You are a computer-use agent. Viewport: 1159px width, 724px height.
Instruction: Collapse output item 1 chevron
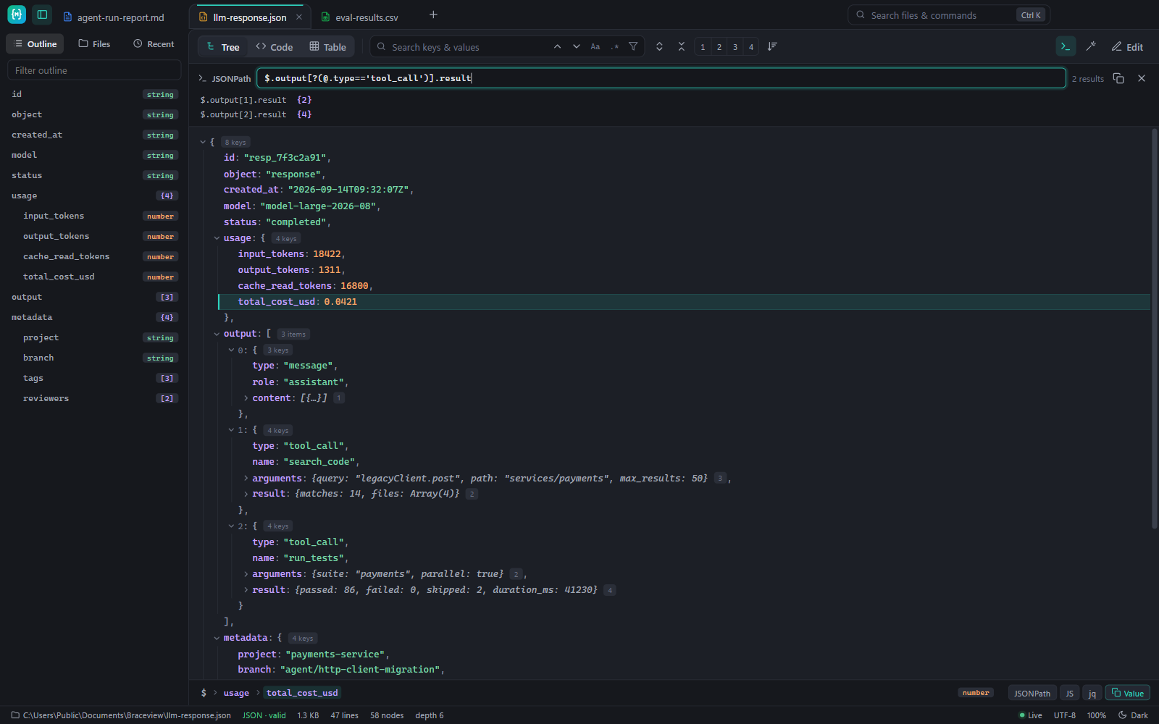point(231,430)
